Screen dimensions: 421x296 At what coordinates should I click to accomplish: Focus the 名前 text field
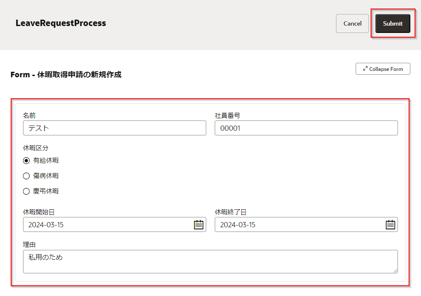[114, 128]
